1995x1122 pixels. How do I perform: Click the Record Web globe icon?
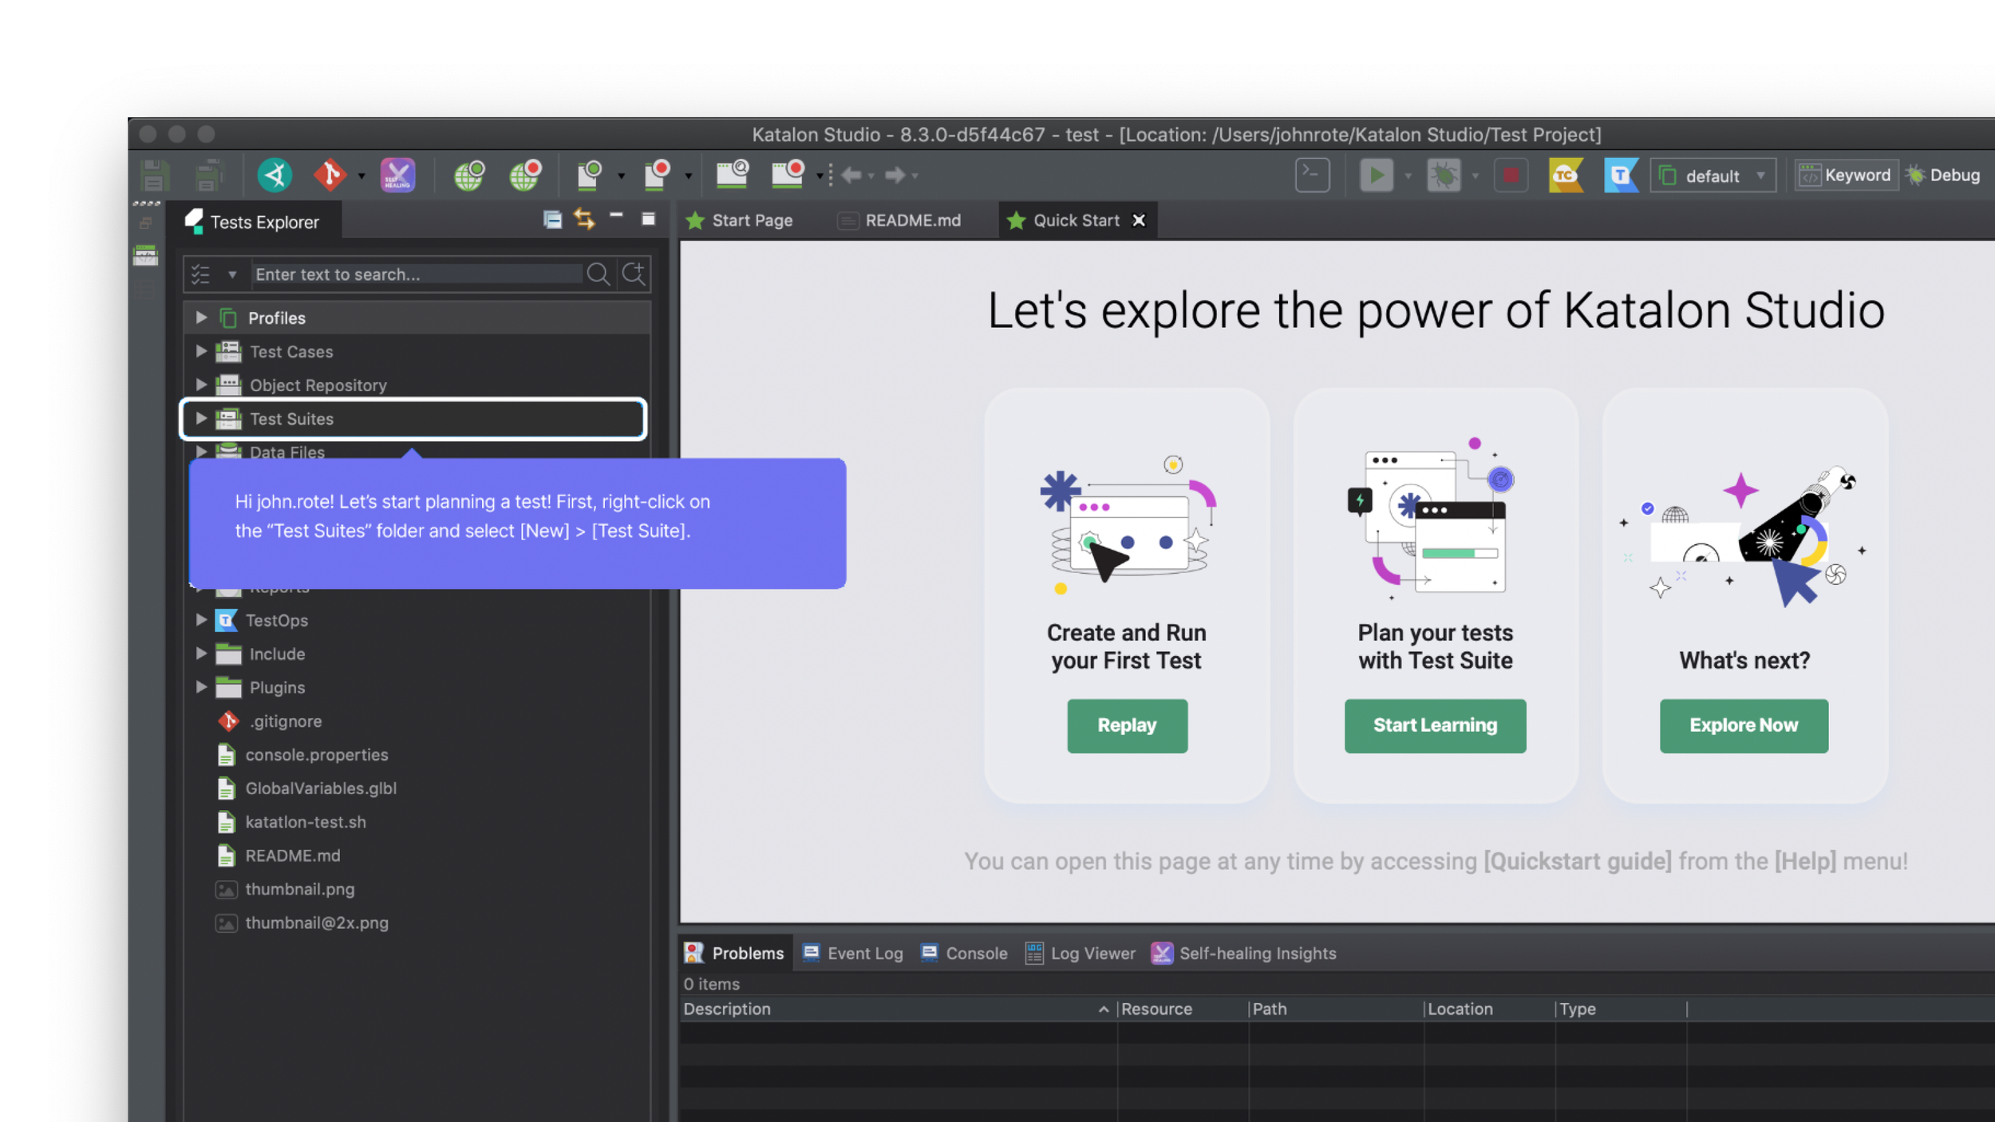(x=525, y=175)
